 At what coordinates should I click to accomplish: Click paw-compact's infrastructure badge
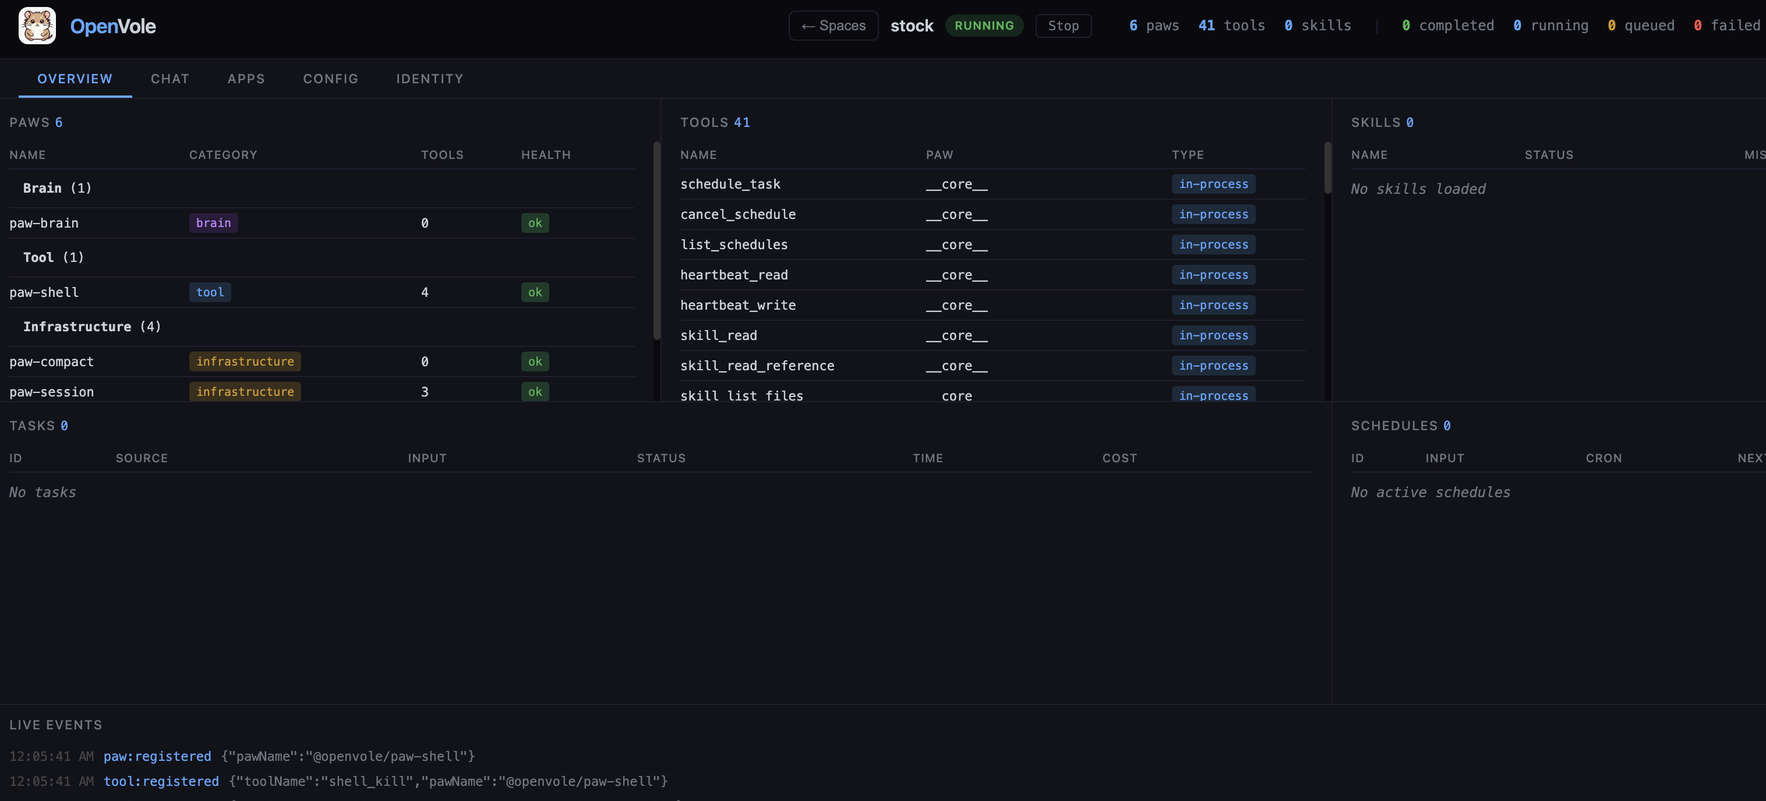coord(245,361)
